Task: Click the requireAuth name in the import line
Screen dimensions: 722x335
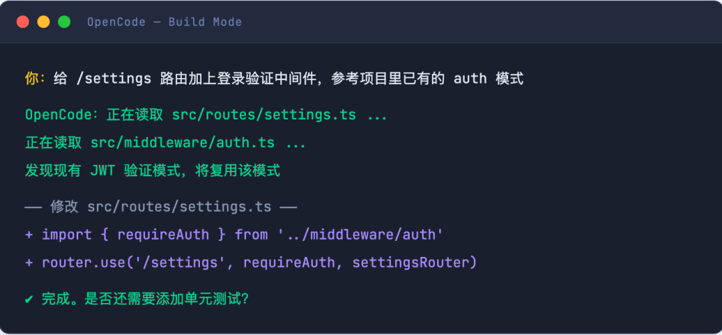Action: pos(163,235)
